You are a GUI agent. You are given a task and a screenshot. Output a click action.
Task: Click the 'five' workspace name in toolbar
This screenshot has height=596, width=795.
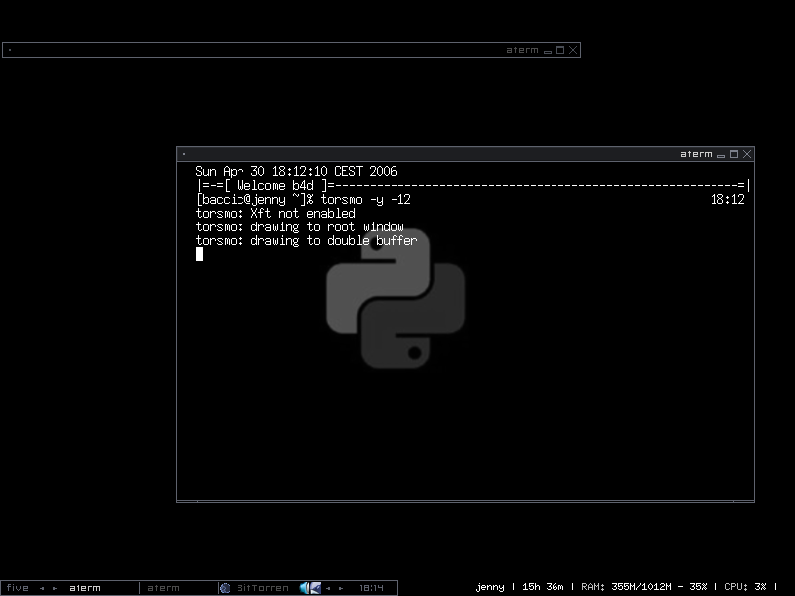click(17, 588)
